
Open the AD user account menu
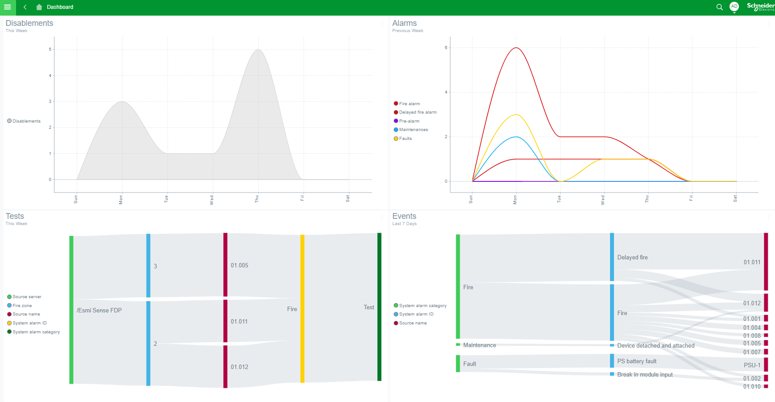point(734,7)
